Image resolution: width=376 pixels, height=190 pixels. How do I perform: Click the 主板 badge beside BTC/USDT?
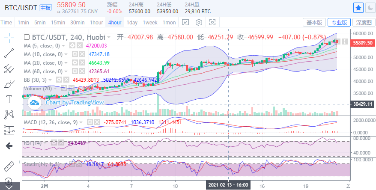coord(45,8)
